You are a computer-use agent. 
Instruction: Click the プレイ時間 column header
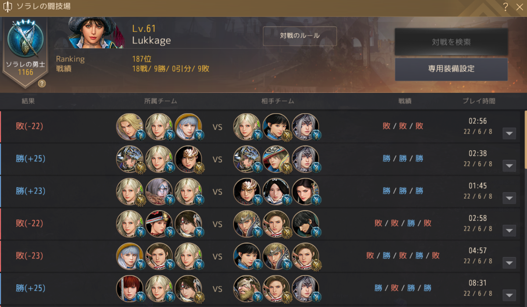479,101
